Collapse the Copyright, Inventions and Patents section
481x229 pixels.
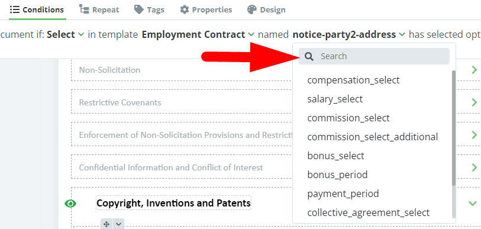click(x=473, y=203)
